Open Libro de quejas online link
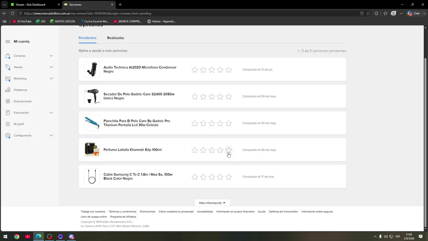 tap(94, 217)
